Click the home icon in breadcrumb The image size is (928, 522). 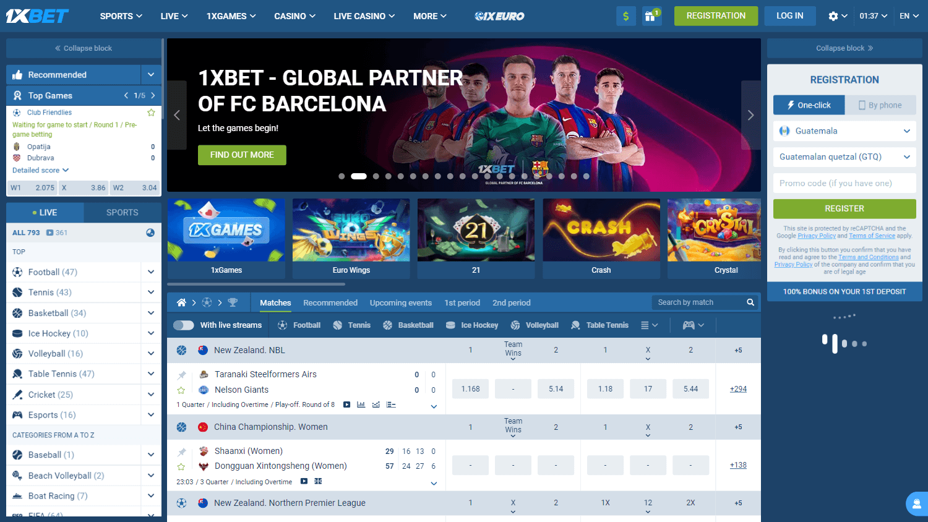[181, 302]
